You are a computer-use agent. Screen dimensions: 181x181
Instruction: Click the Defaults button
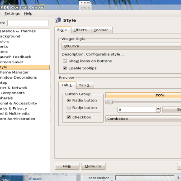click(x=93, y=166)
